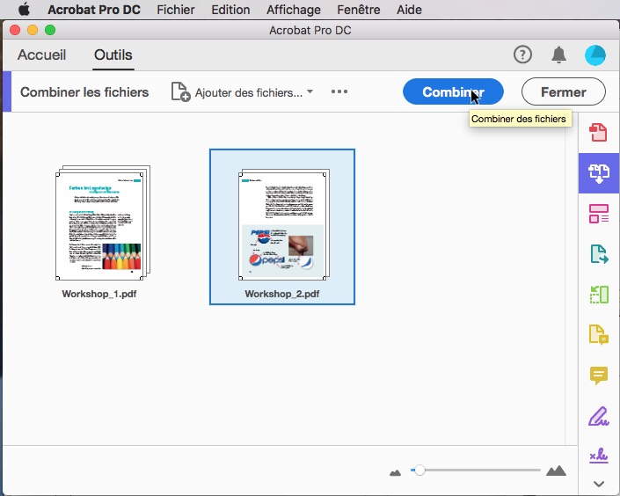Open the Fenêtre menu
The image size is (620, 496).
click(359, 10)
